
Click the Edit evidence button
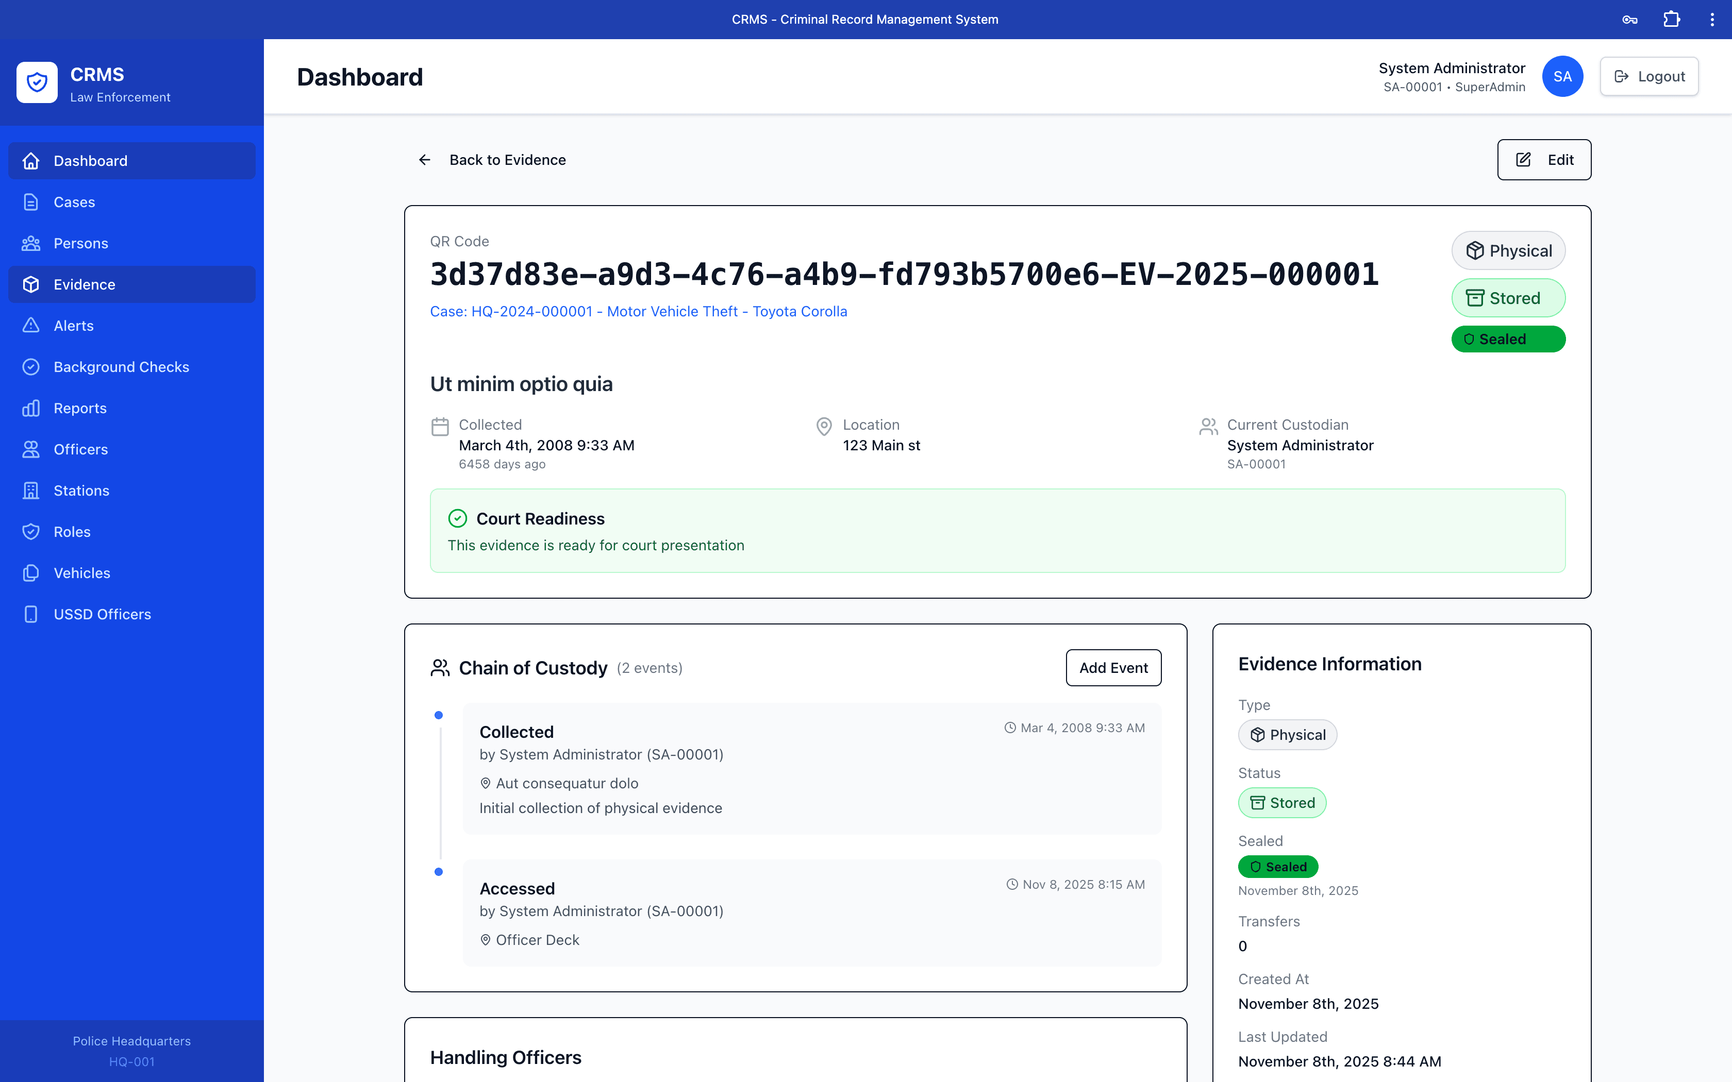(1544, 160)
